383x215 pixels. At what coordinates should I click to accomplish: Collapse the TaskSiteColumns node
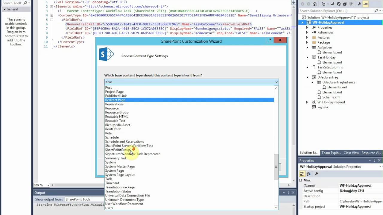[x=307, y=67]
